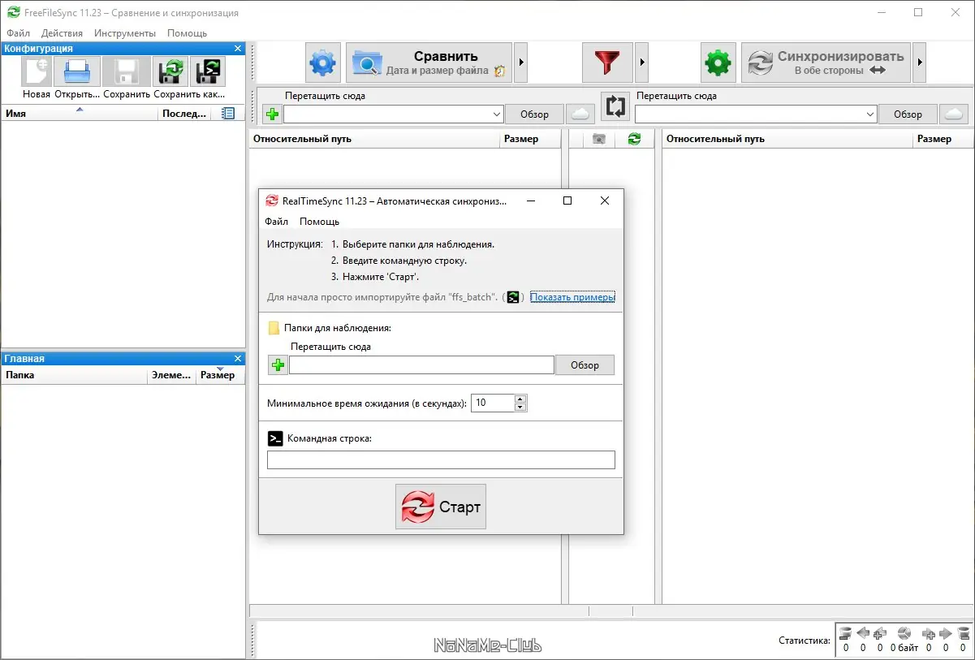This screenshot has width=975, height=660.
Task: Click the right arrow-with-plus create statistics icon
Action: pyautogui.click(x=929, y=634)
